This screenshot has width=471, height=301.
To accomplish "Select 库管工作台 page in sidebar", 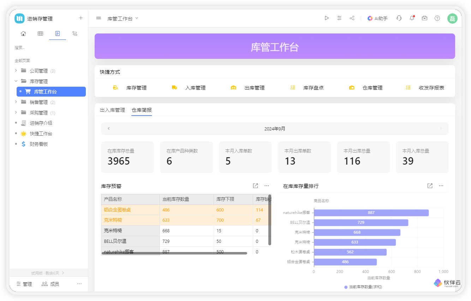I will [51, 92].
